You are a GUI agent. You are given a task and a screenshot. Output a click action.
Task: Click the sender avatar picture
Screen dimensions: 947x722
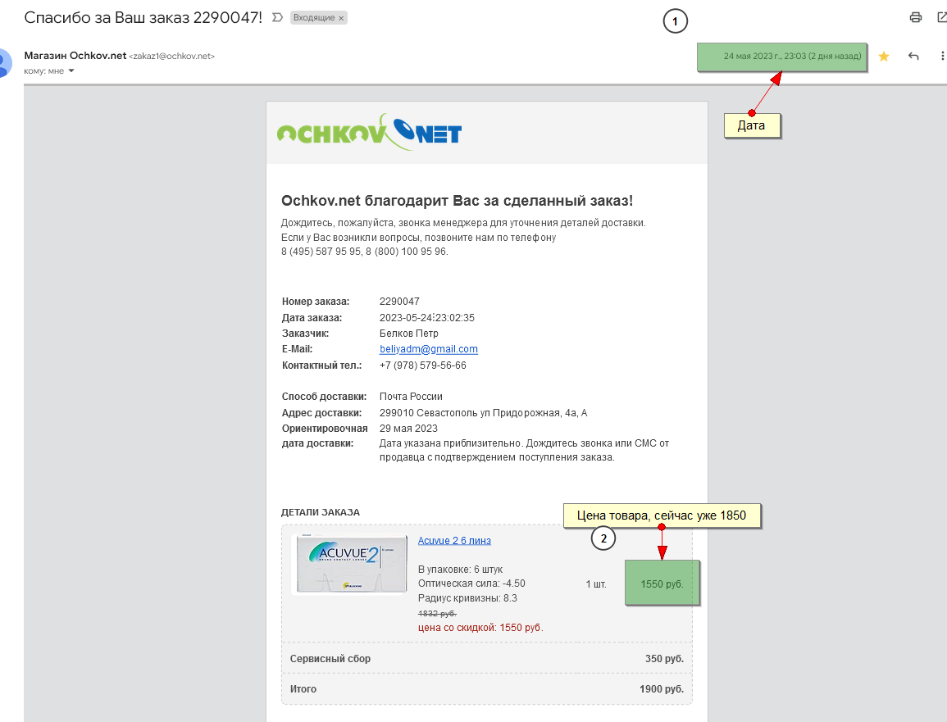[x=5, y=63]
